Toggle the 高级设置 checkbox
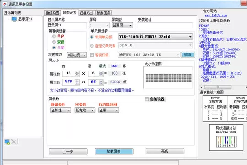 146,99
